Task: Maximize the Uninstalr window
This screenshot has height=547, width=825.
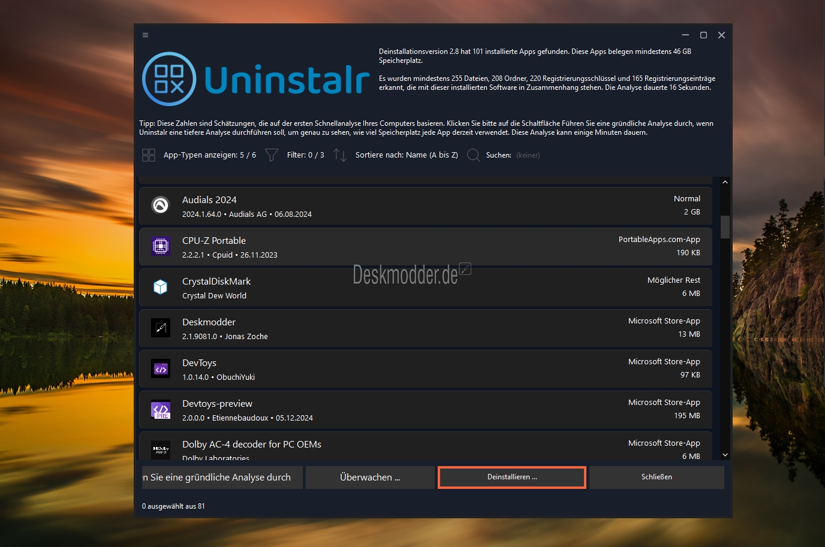Action: tap(703, 35)
